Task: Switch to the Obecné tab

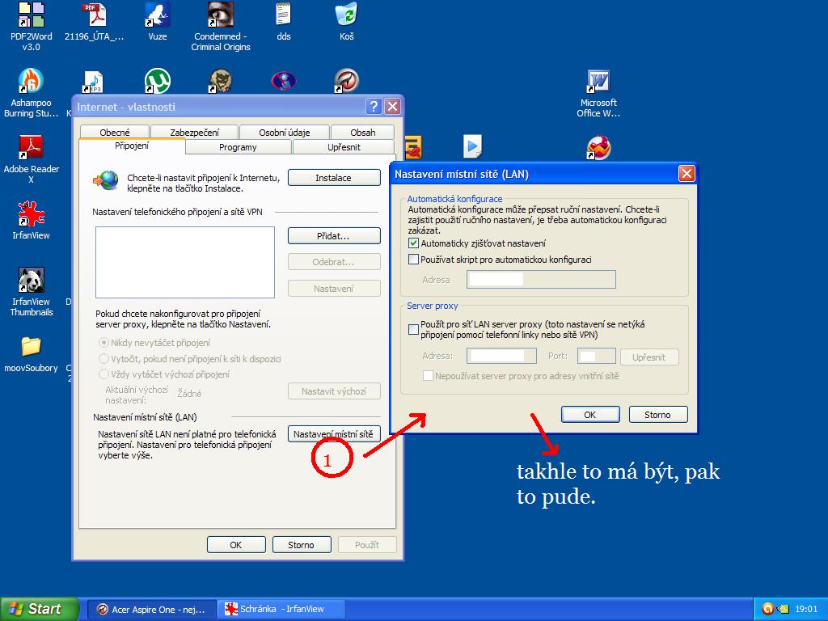Action: (115, 132)
